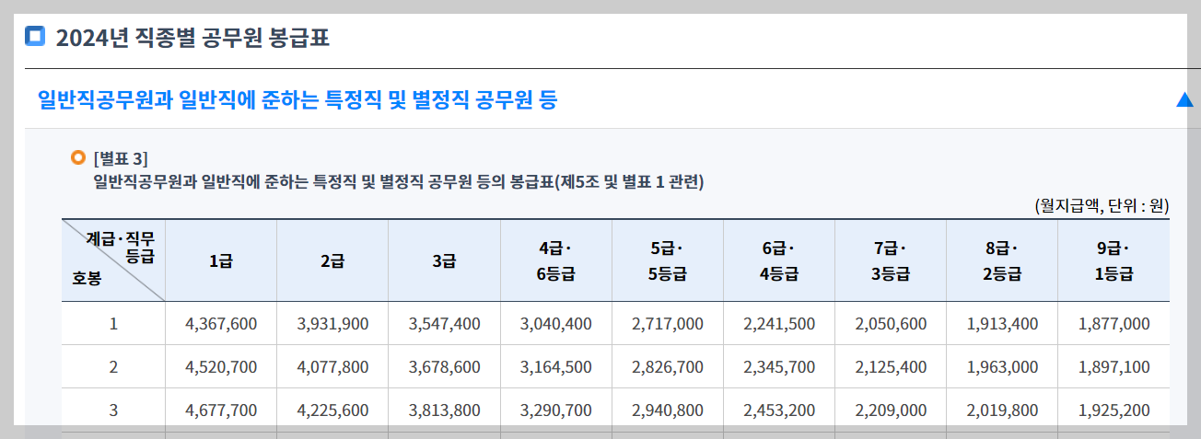Click the 계급·직무등급 / 호봉 corner header cell
The image size is (1201, 439).
[113, 260]
